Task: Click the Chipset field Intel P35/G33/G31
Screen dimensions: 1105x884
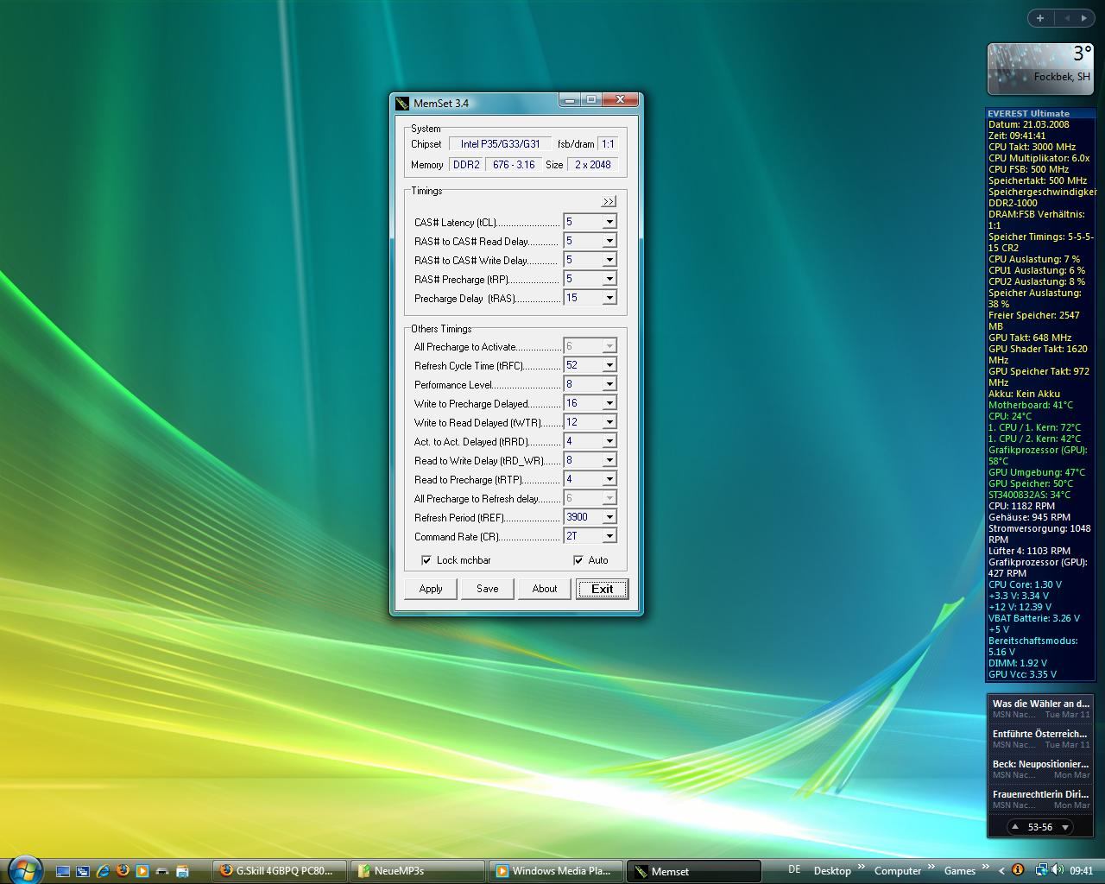Action: (x=500, y=144)
